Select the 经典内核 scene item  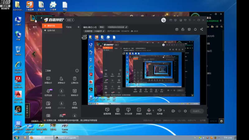click(x=52, y=30)
